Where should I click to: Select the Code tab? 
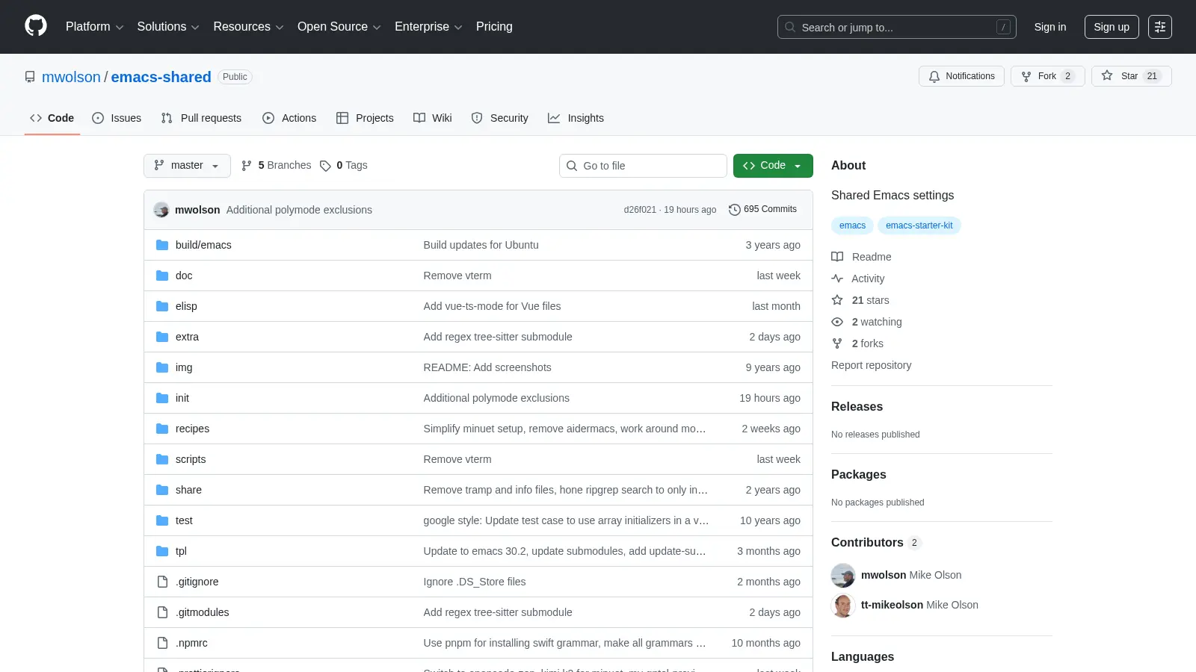click(52, 118)
